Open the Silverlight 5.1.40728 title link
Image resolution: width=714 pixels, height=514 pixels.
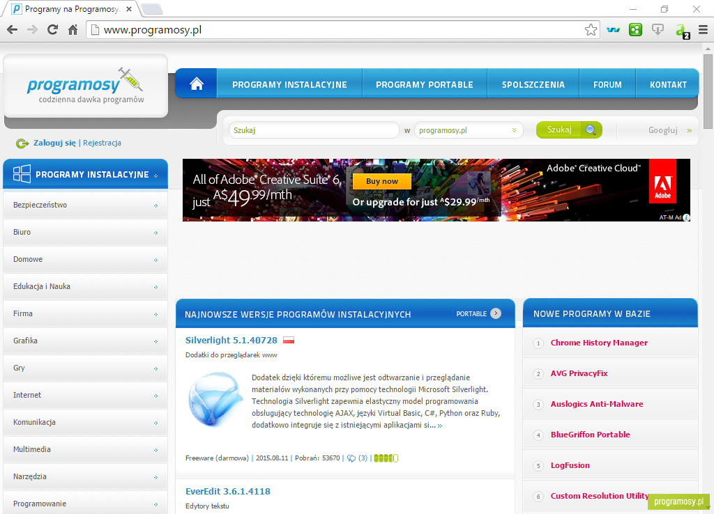[x=231, y=341]
